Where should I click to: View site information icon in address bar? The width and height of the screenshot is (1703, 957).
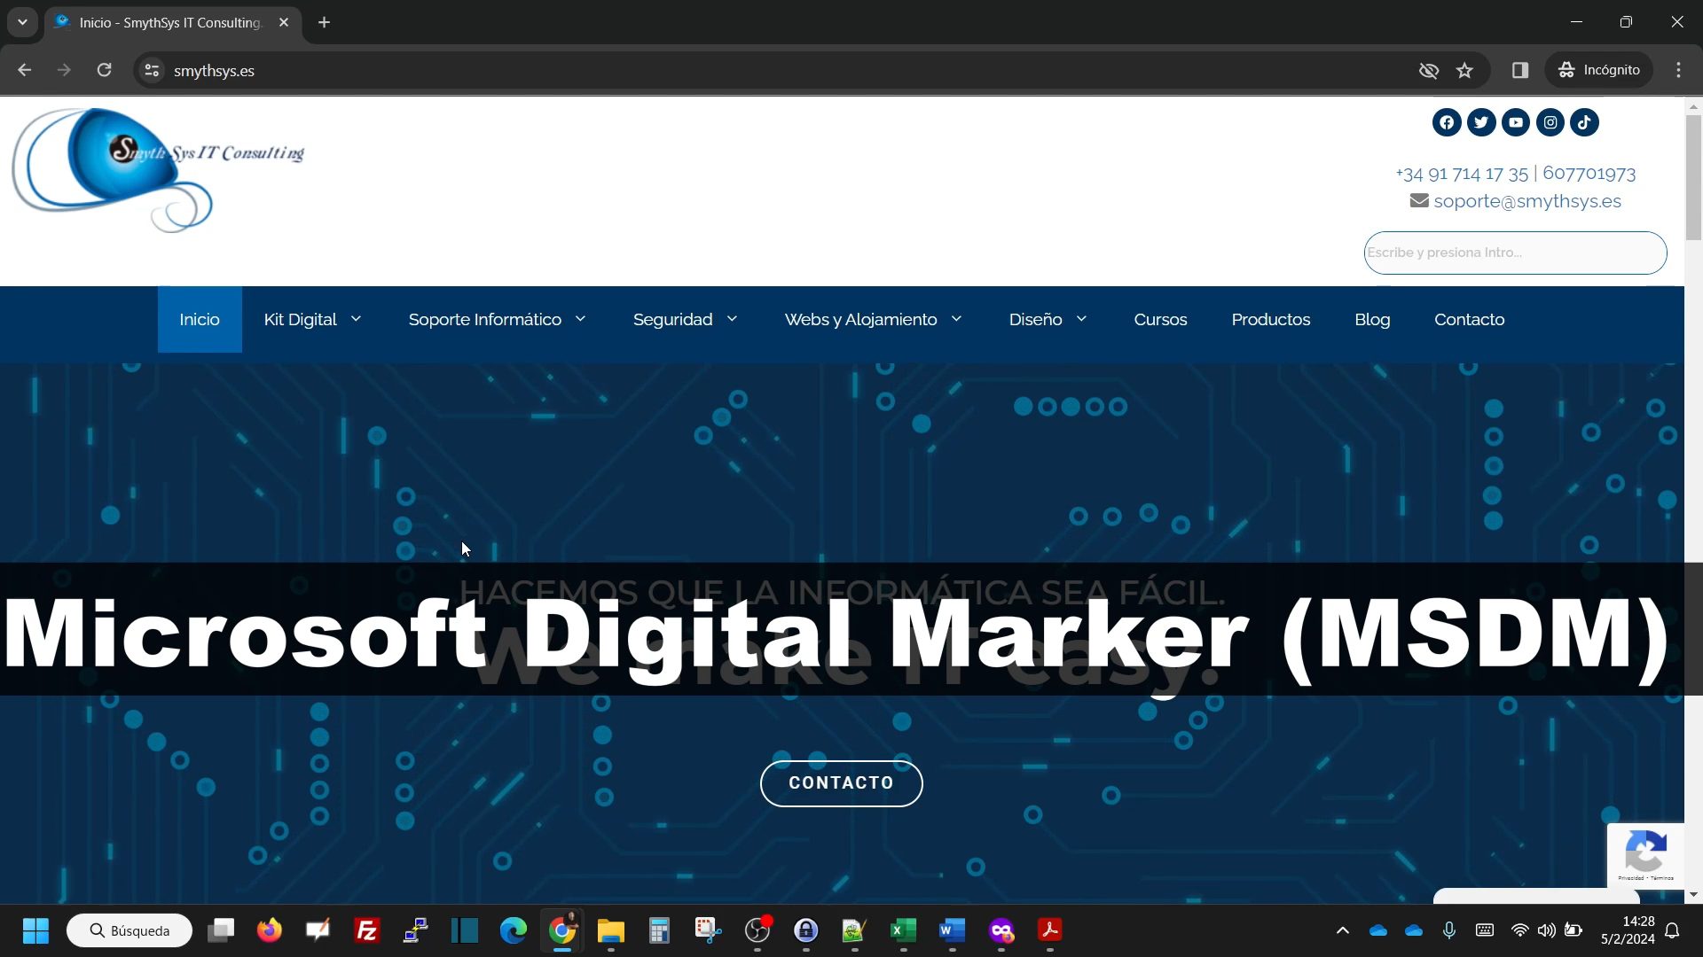(x=152, y=70)
